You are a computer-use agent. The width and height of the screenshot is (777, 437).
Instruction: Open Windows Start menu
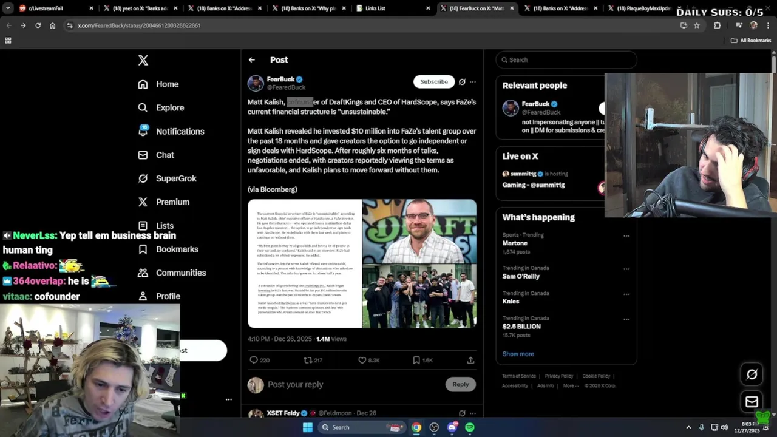pos(308,427)
